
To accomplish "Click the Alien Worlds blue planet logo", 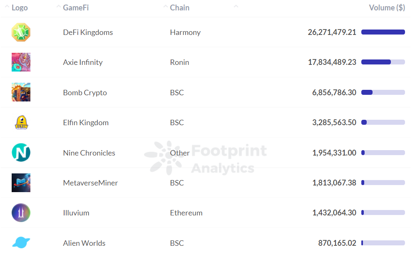I will (x=21, y=242).
